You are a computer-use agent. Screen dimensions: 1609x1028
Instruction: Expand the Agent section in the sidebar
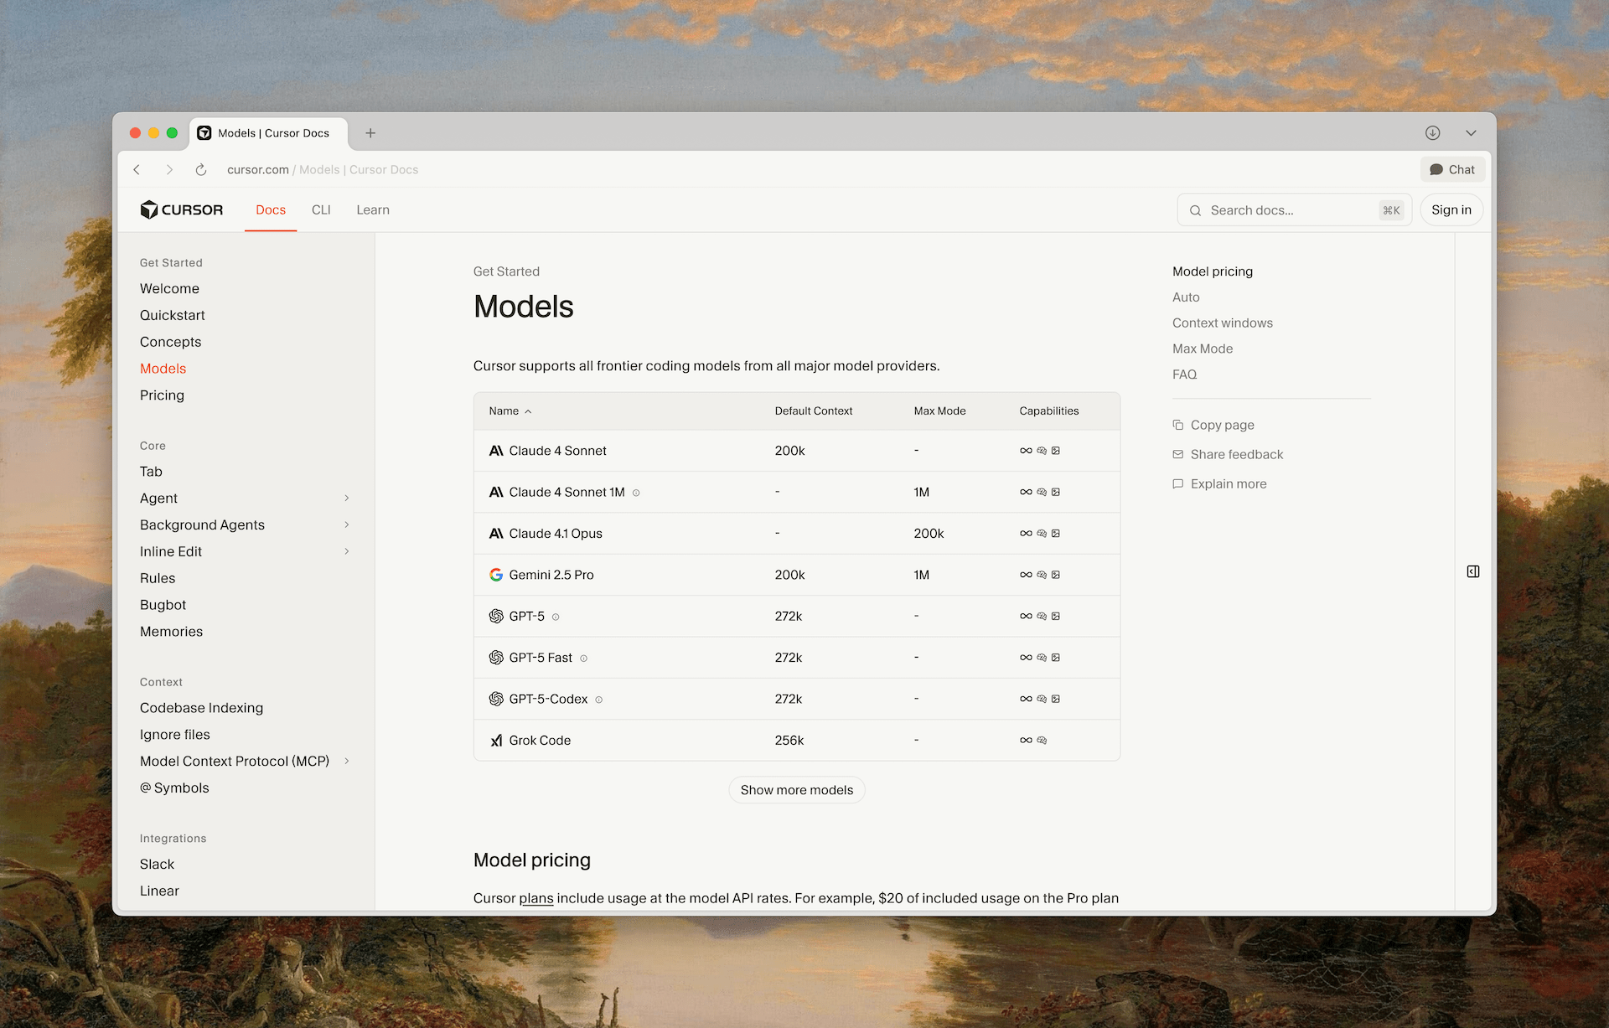(x=347, y=498)
